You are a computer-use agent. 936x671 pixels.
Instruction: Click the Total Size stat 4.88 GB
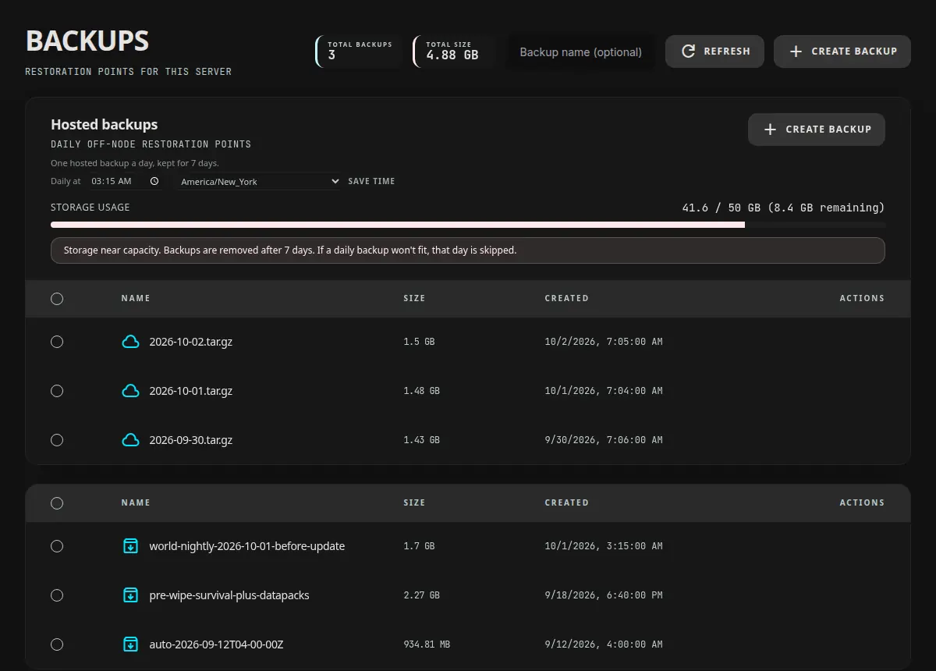(x=453, y=51)
